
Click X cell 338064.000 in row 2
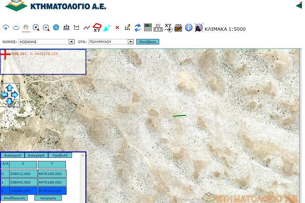pos(23,191)
